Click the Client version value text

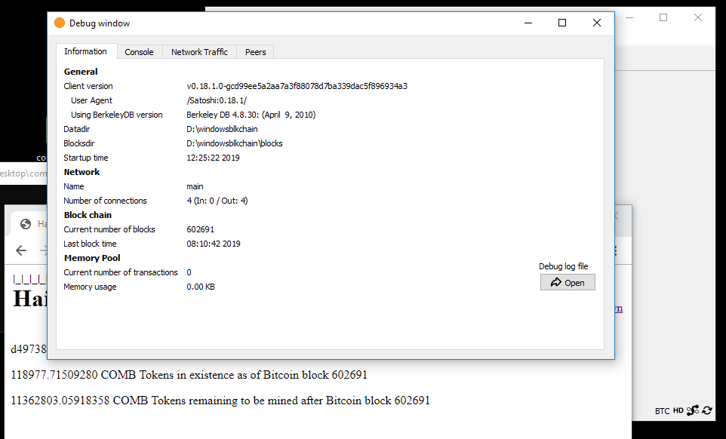pos(297,86)
